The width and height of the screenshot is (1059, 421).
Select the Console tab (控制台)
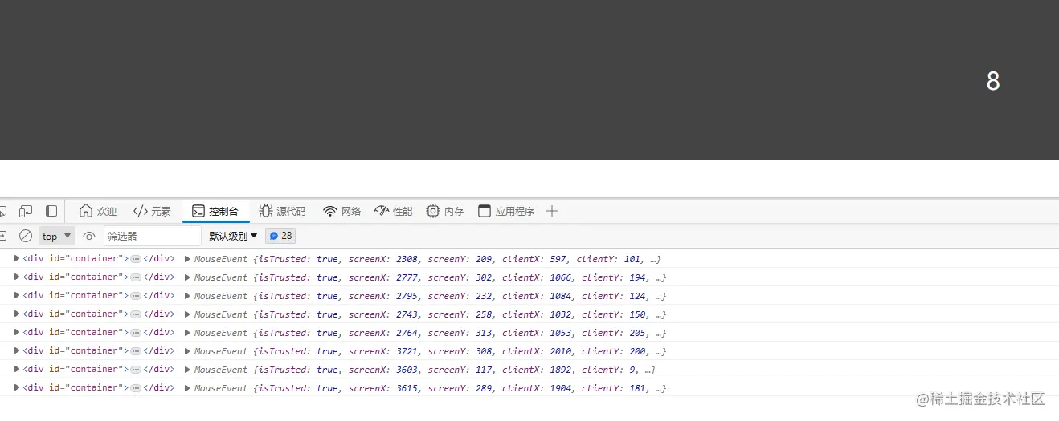point(215,211)
